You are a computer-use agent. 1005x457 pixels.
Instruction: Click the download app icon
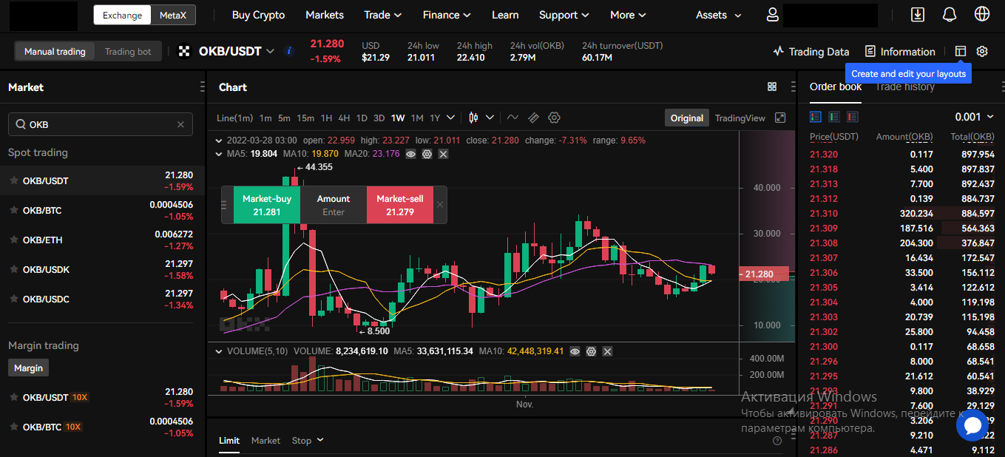coord(917,15)
